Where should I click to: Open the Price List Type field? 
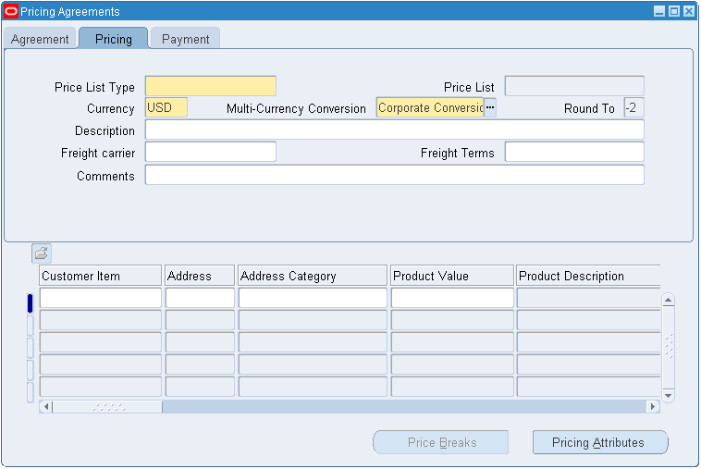pyautogui.click(x=210, y=87)
